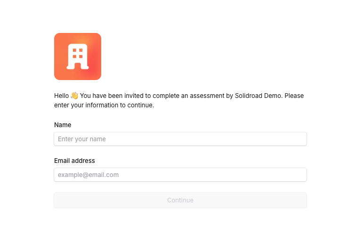
Task: Select the 'example@email.com' placeholder text
Action: 88,175
